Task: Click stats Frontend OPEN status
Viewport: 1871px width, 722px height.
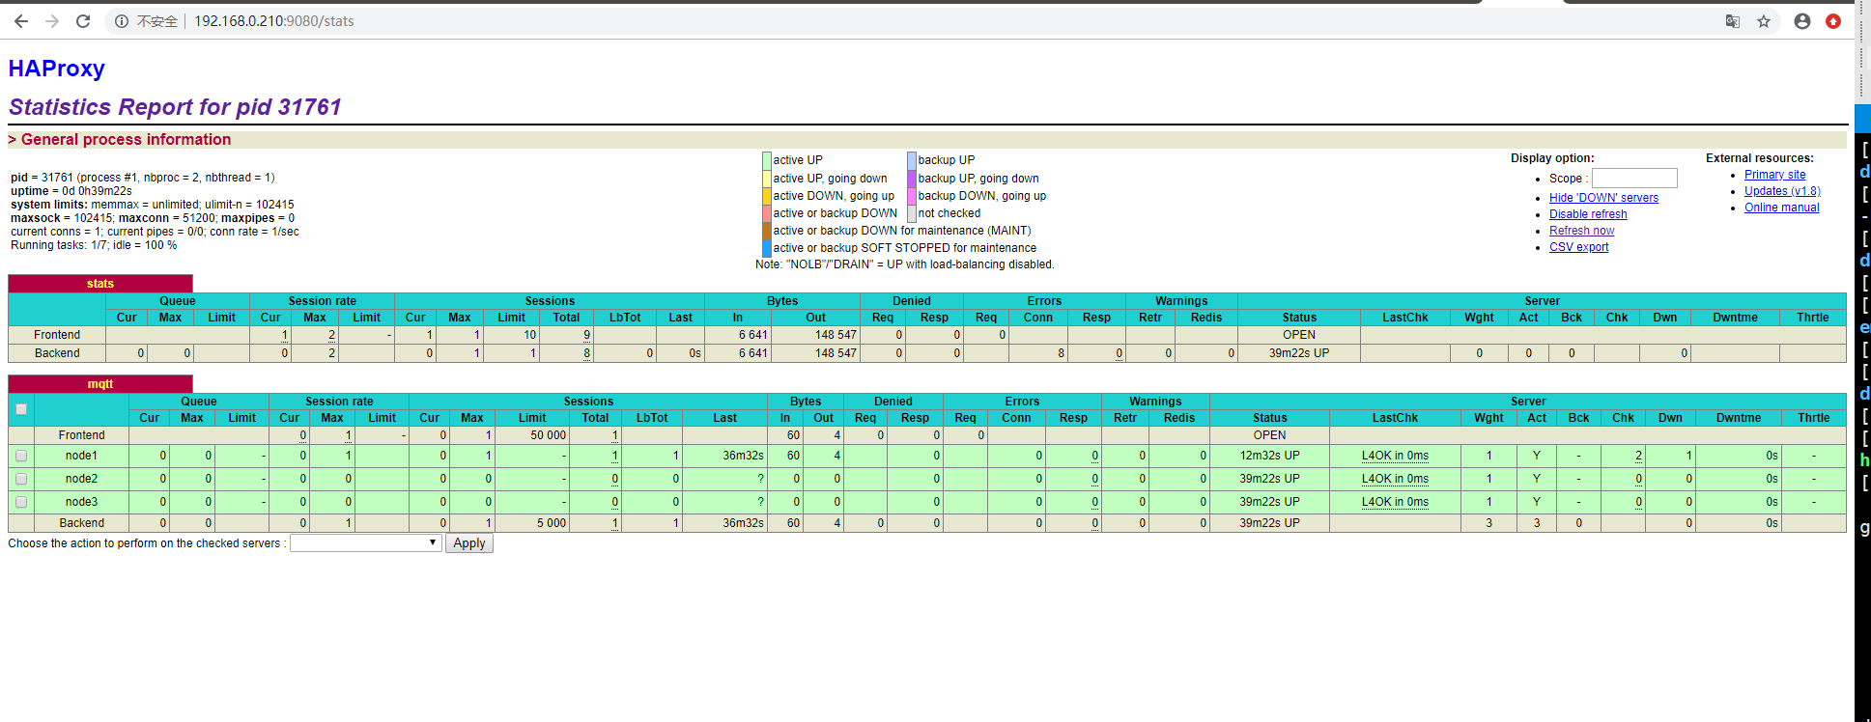Action: tap(1298, 335)
